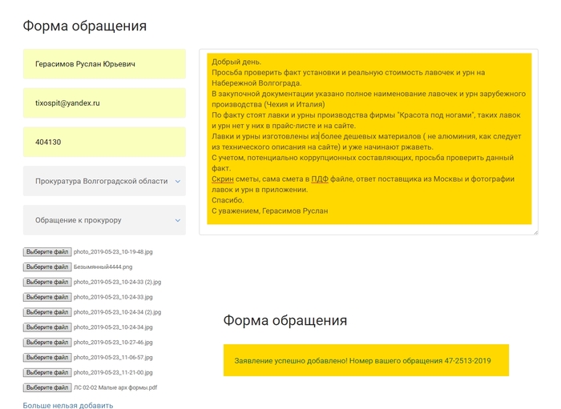
Task: Choose file button next to photo_2019-05-23_10-24-33 (2).jpg
Action: tap(47, 282)
